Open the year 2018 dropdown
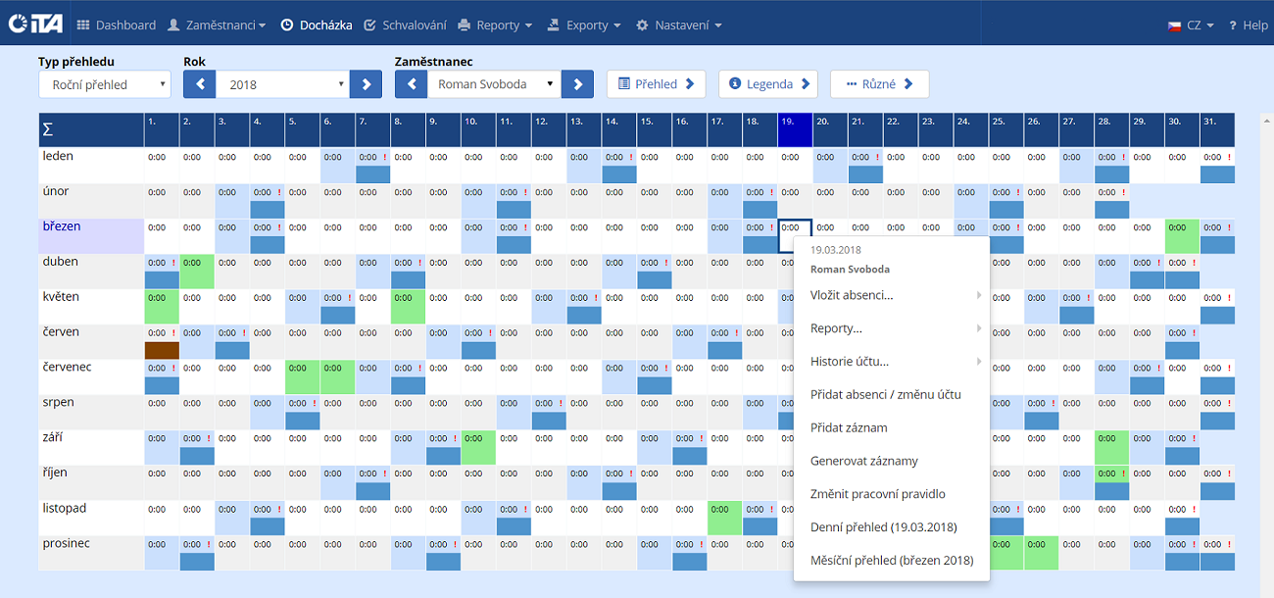The image size is (1274, 598). click(x=282, y=84)
